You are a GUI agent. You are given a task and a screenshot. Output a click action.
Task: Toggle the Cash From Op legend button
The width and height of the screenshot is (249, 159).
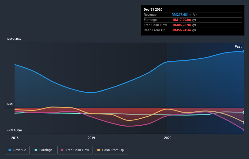(x=110, y=150)
